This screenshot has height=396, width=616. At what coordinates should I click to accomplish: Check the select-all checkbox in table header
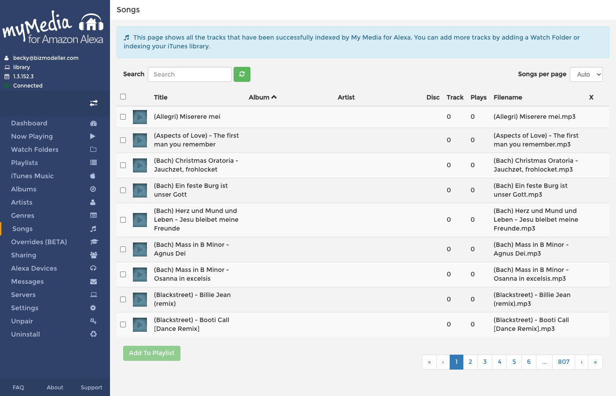[123, 97]
